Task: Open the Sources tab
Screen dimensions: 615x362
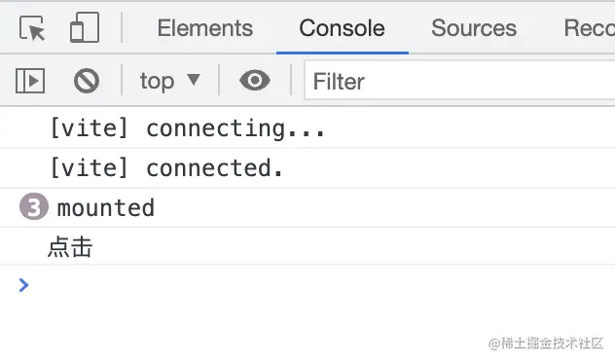Action: point(474,28)
